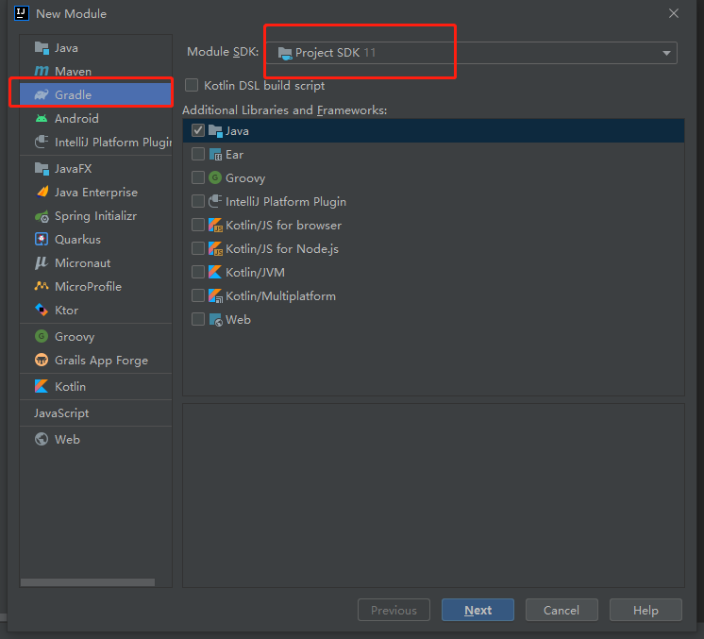This screenshot has width=704, height=639.
Task: Click the Groovy framework icon in libraries list
Action: pos(215,177)
